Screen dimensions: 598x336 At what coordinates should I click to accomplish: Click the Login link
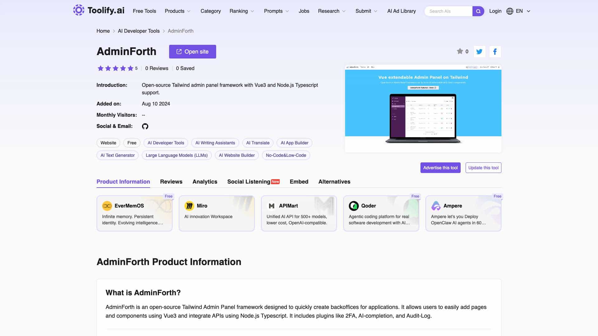tap(495, 11)
